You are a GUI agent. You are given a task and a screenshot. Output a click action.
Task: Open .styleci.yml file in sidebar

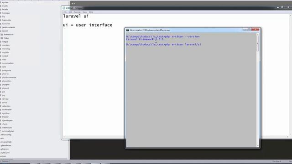(x=5, y=153)
